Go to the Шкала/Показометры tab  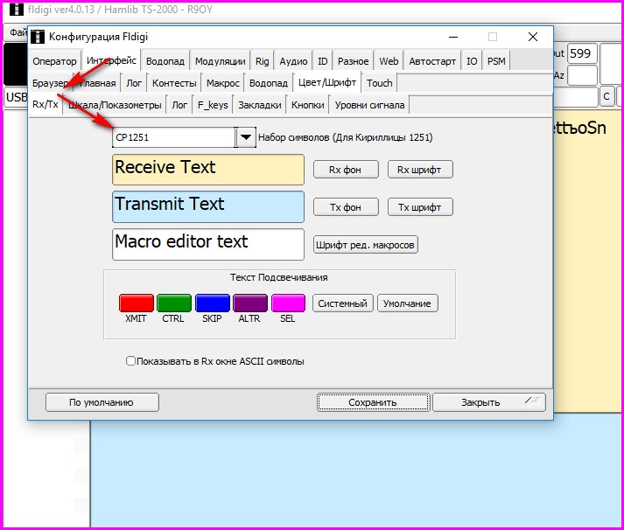[x=115, y=105]
